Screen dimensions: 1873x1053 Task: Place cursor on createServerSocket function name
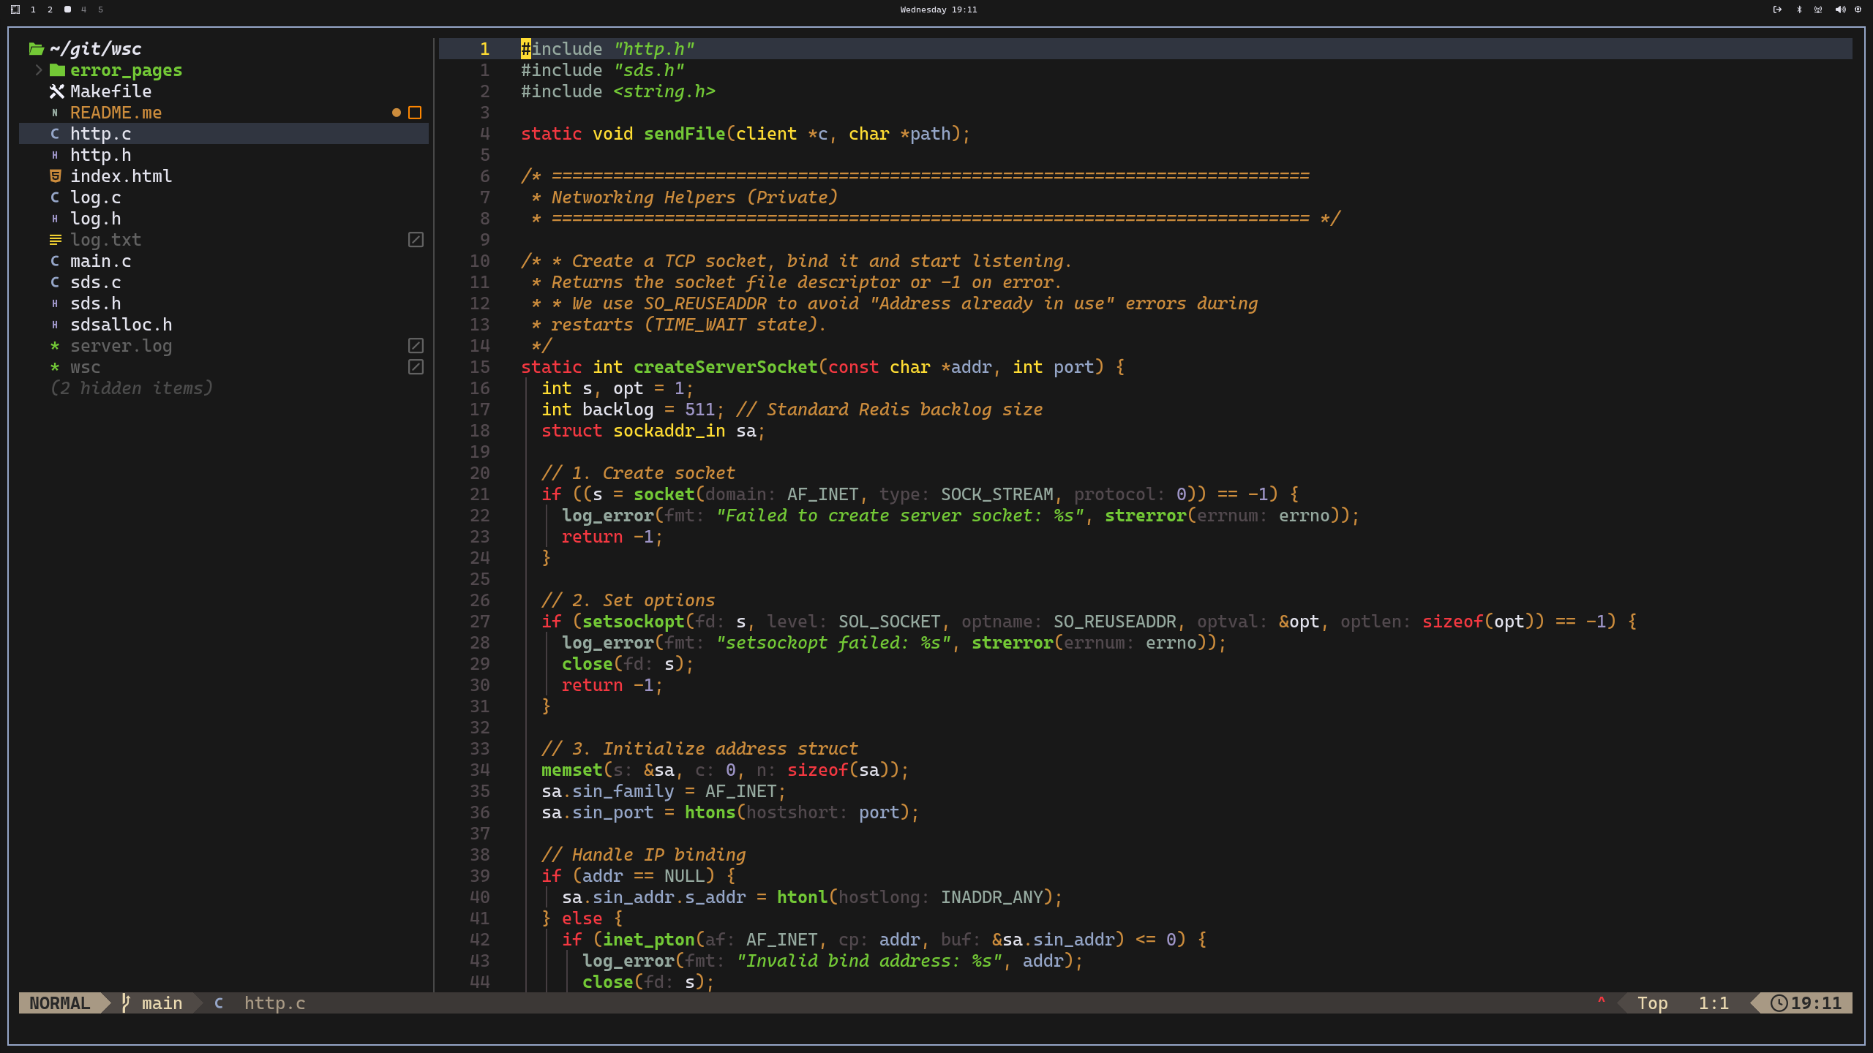(725, 367)
